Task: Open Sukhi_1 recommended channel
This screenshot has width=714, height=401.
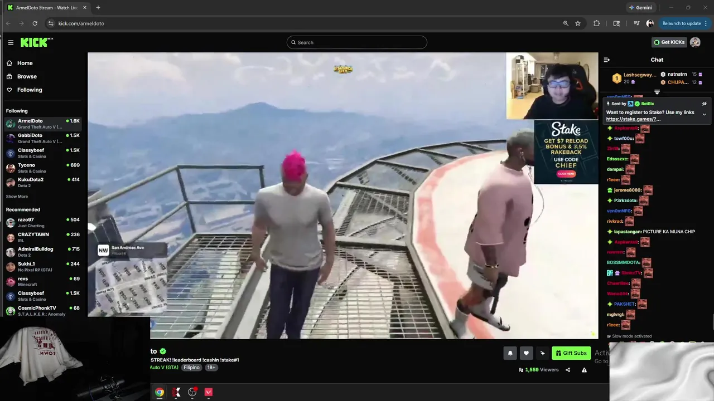Action: pyautogui.click(x=43, y=267)
